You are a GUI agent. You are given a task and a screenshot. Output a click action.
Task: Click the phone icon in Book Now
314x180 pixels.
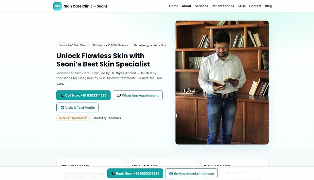coord(113,173)
